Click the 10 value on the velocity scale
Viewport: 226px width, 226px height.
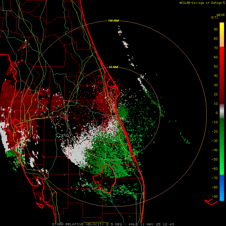(216, 104)
